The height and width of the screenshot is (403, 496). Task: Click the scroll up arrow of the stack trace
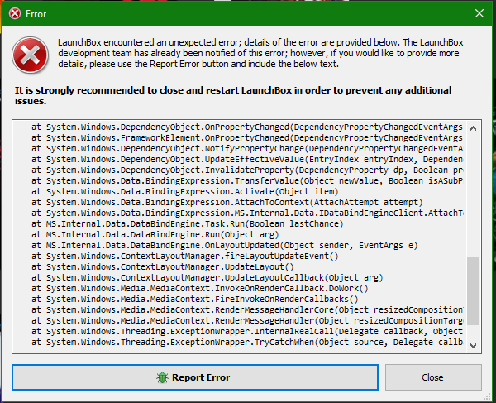(x=473, y=128)
